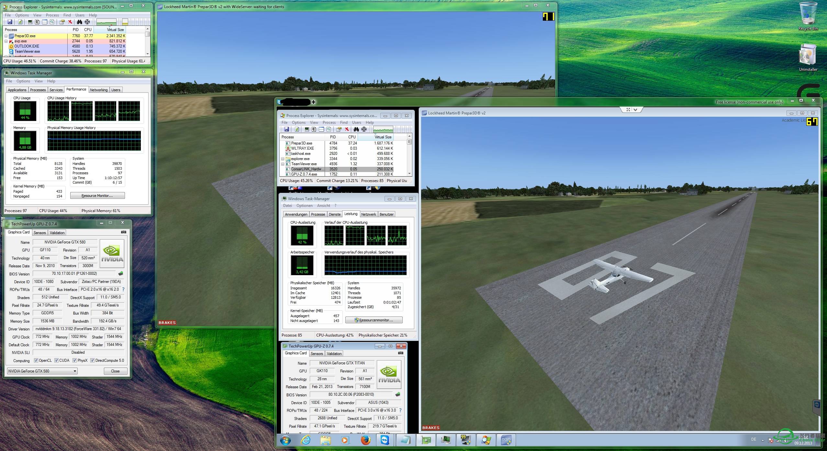Click Windows Media Player icon in remote taskbar
Image resolution: width=827 pixels, height=451 pixels.
click(345, 440)
